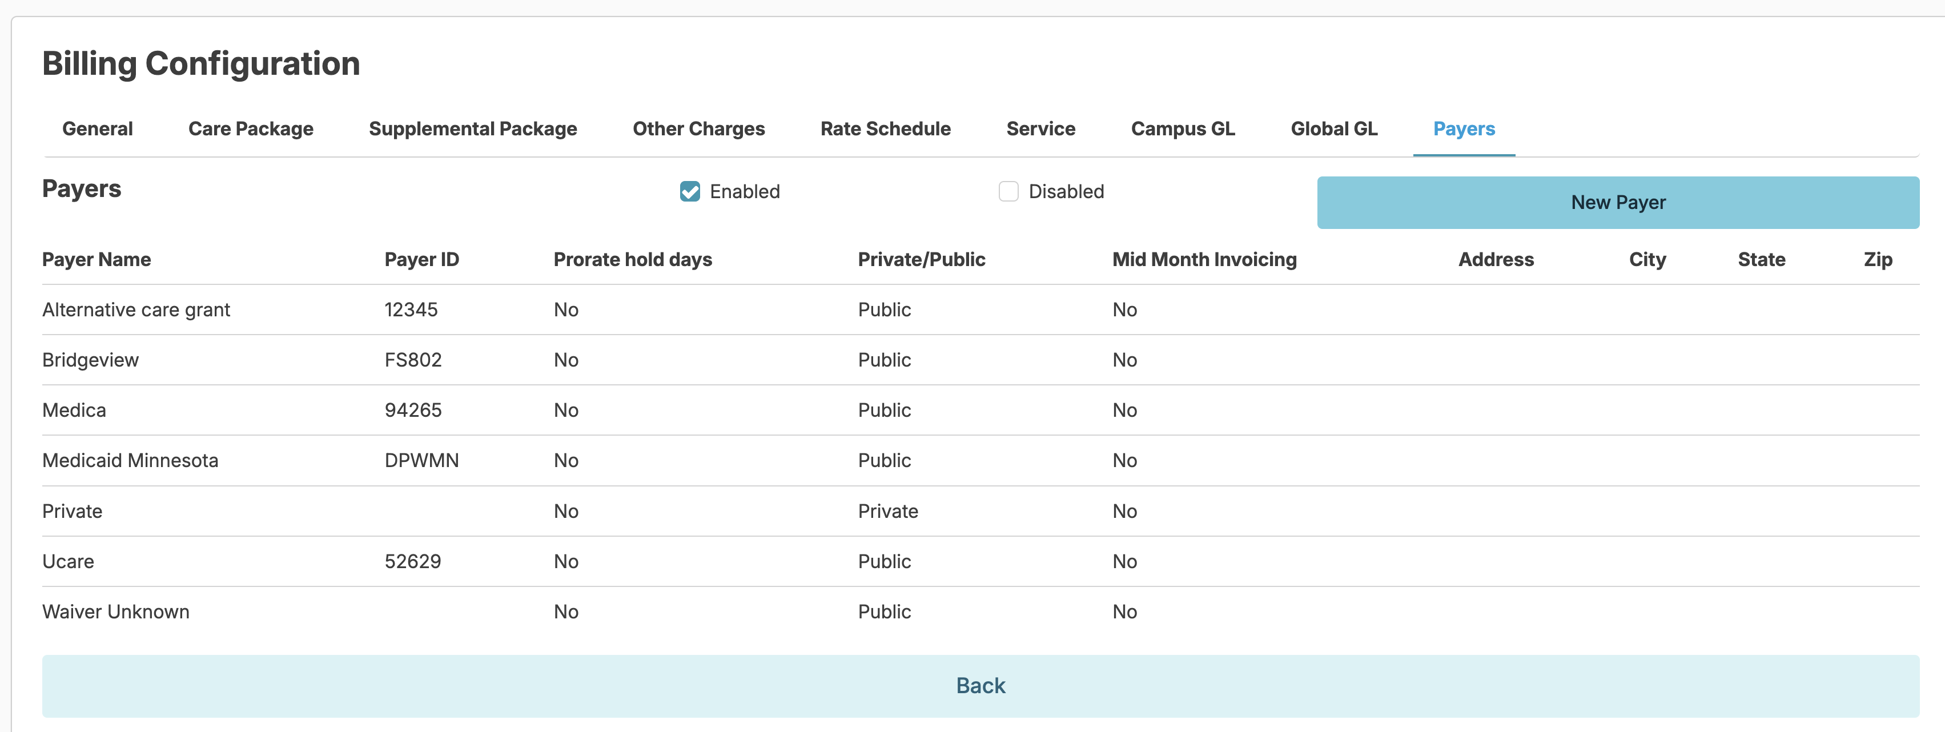Click the New Payer button
Image resolution: width=1945 pixels, height=732 pixels.
1617,202
